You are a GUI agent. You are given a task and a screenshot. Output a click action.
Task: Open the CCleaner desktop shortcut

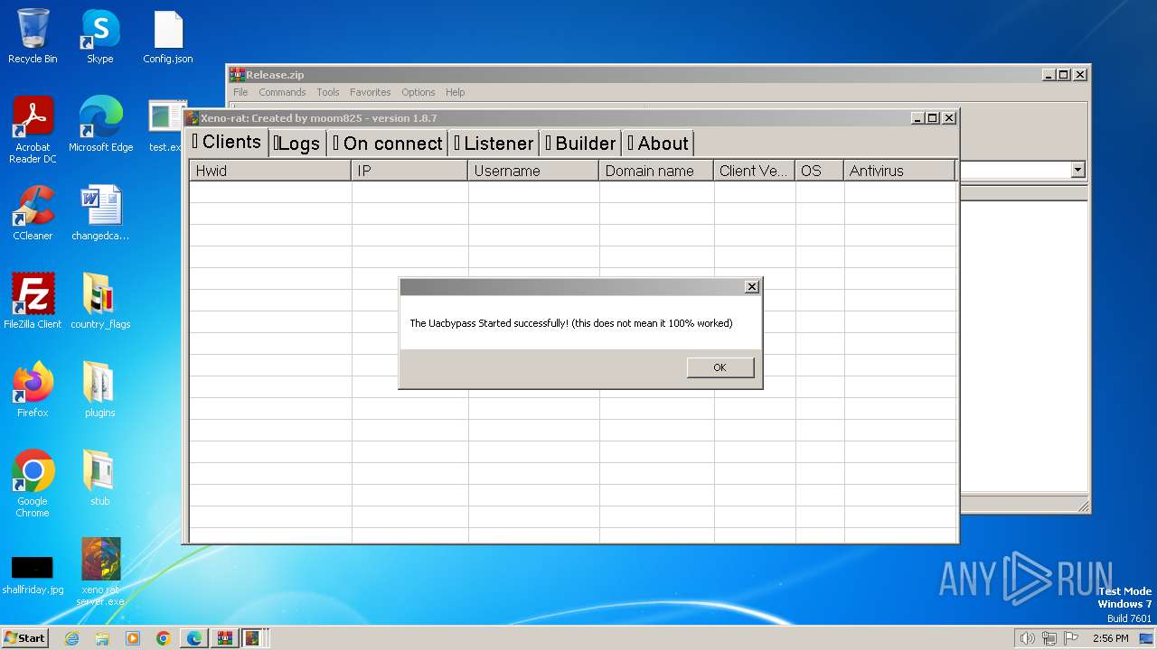click(33, 214)
